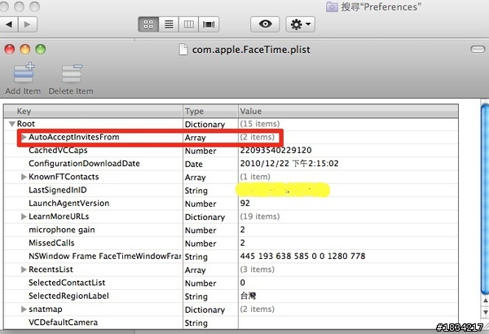Click the (19 items) value of LearnMoreURLs
Screen dimensions: 489x334
(260, 217)
